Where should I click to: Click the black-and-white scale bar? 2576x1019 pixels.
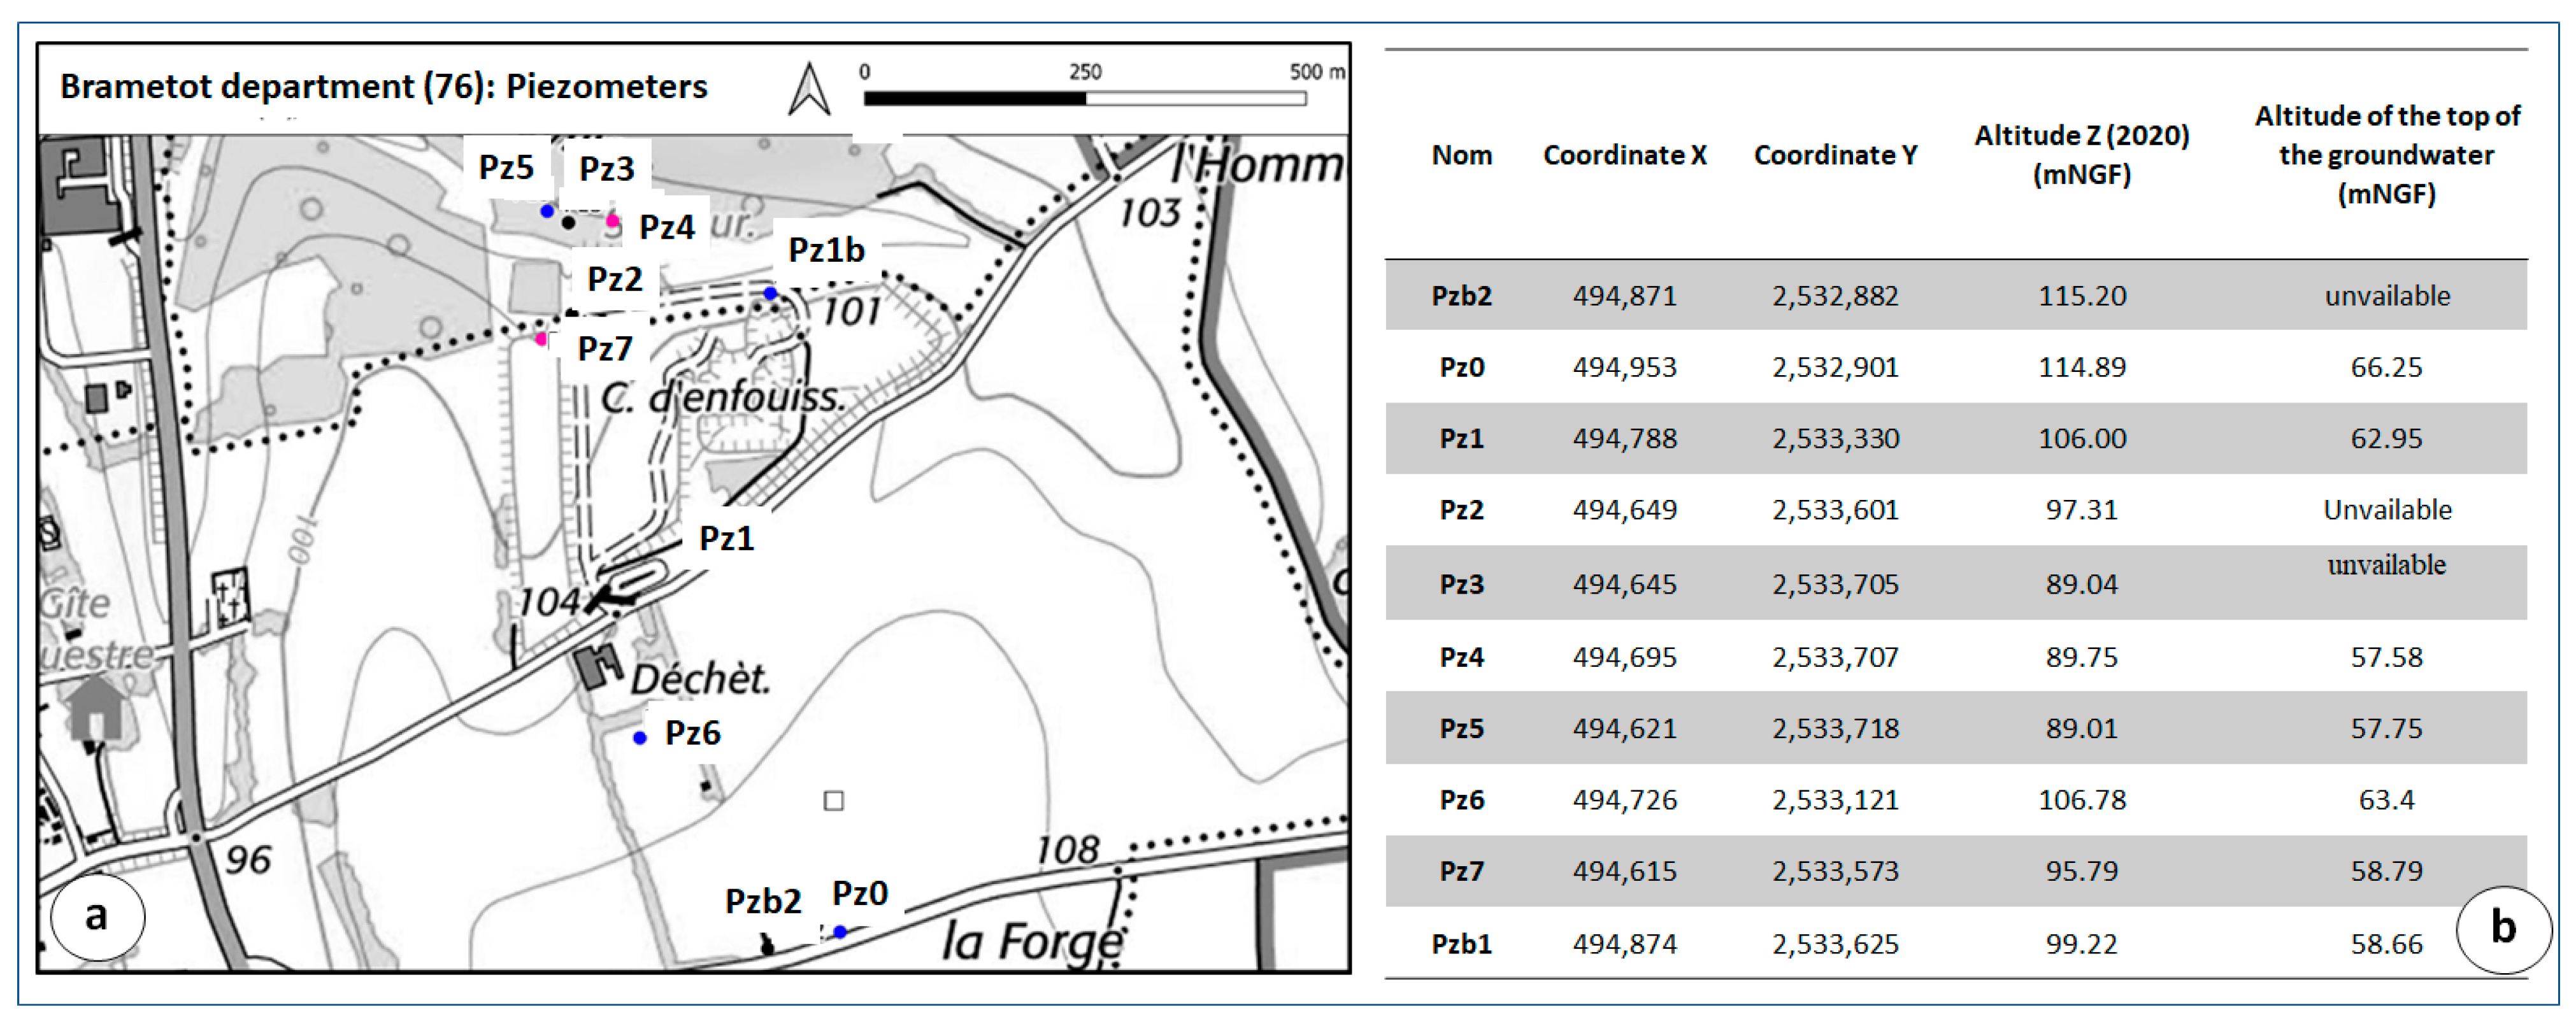click(x=1084, y=98)
